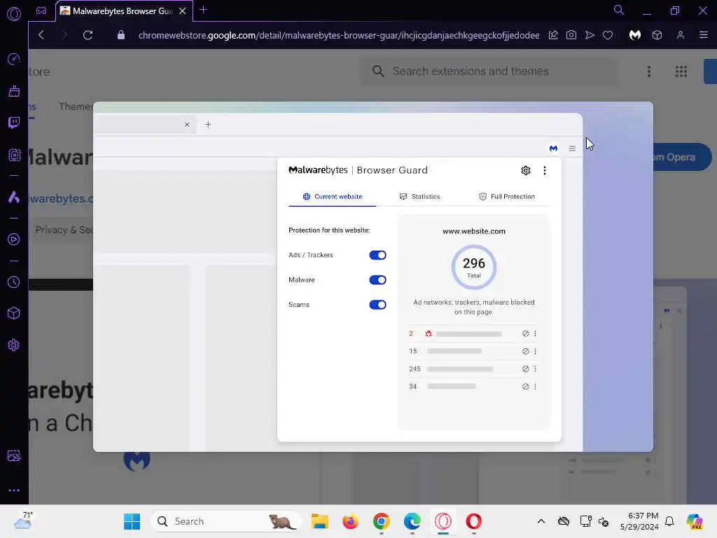
Task: Click the Windows taskbar Search box
Action: coord(225,521)
